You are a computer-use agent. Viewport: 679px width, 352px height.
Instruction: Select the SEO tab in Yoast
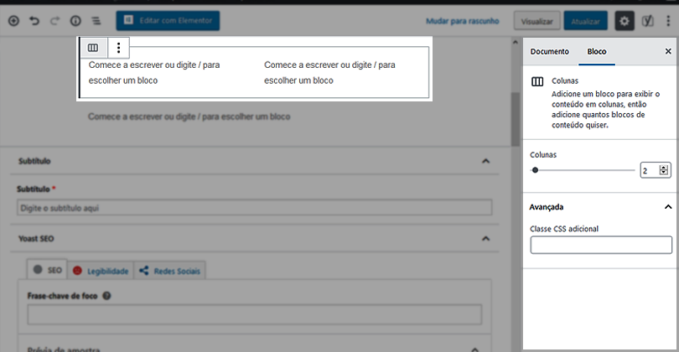[47, 270]
